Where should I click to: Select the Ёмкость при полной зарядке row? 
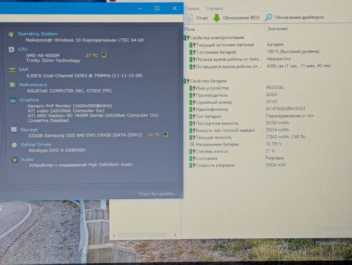[239, 130]
